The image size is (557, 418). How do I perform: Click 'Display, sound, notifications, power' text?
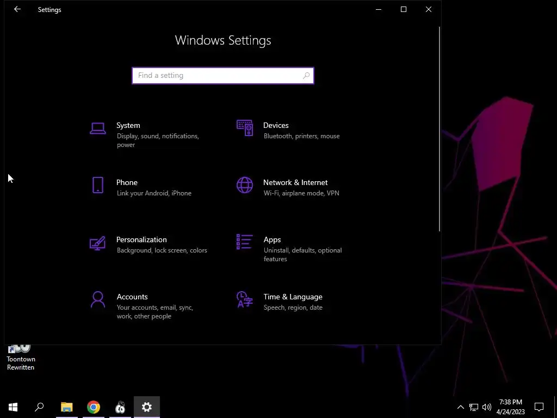(x=158, y=140)
